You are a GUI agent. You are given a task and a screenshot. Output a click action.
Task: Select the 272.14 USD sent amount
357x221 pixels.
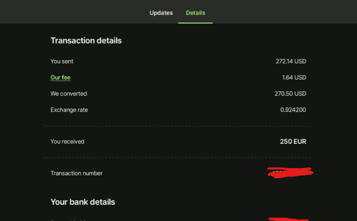pyautogui.click(x=291, y=62)
